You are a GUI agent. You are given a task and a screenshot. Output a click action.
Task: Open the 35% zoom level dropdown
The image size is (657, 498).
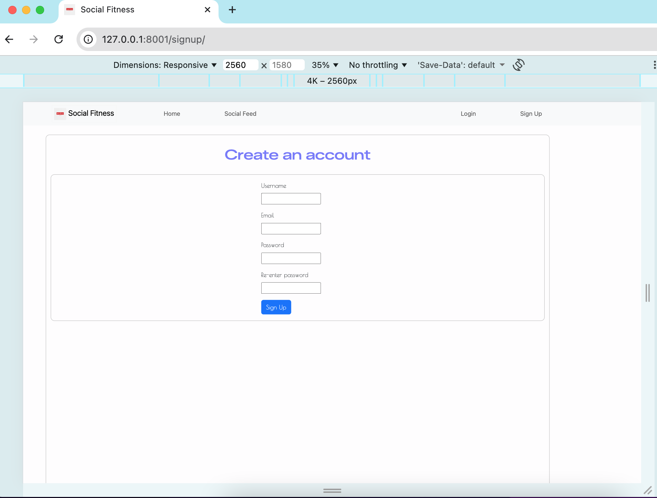pyautogui.click(x=325, y=65)
